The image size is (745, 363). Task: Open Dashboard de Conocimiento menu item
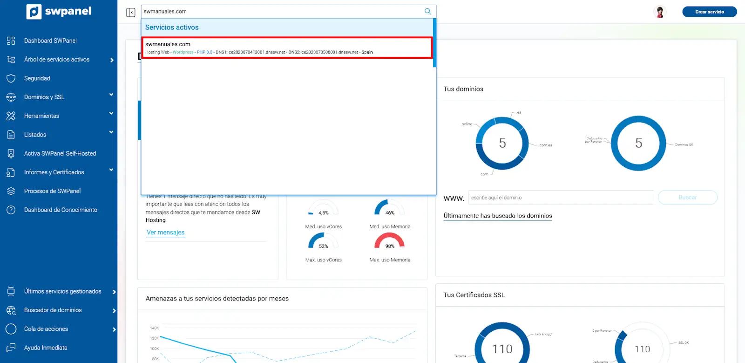[61, 210]
